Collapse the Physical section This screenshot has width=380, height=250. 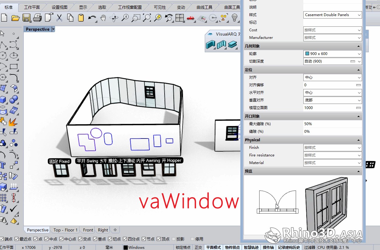tap(358, 140)
